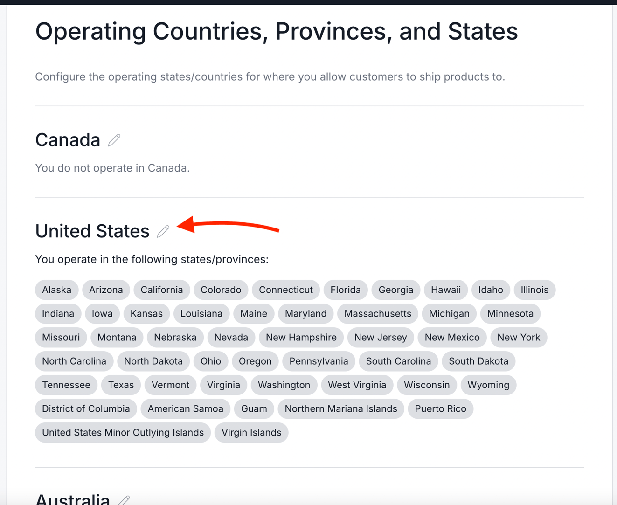
Task: Click the pencil edit icon next to Canada
Action: point(113,140)
